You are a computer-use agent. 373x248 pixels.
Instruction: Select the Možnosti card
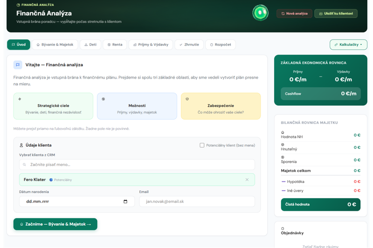(137, 106)
